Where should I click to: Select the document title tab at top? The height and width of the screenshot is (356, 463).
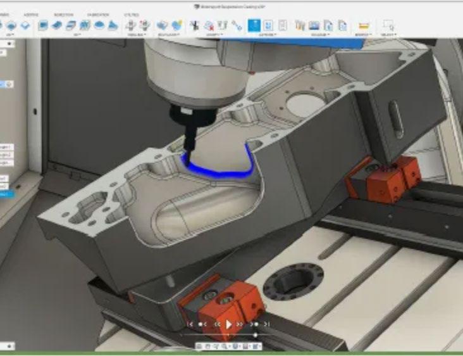pyautogui.click(x=230, y=6)
